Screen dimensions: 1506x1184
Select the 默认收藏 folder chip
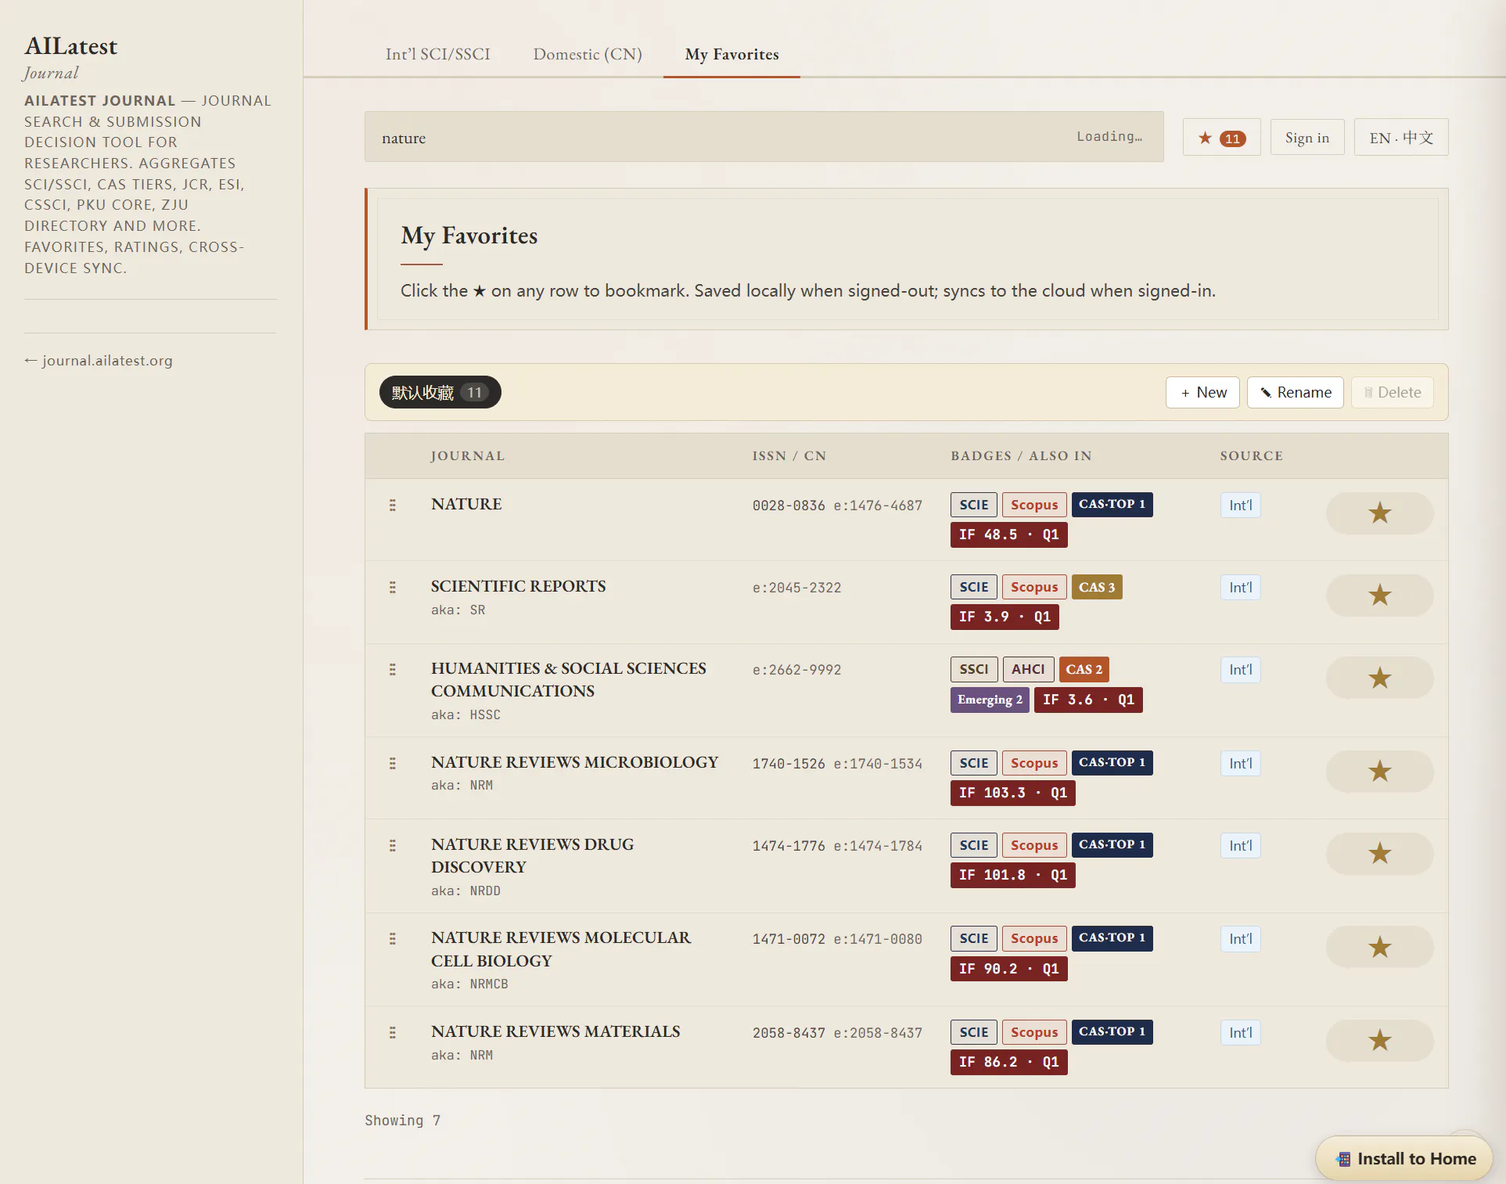click(x=440, y=392)
